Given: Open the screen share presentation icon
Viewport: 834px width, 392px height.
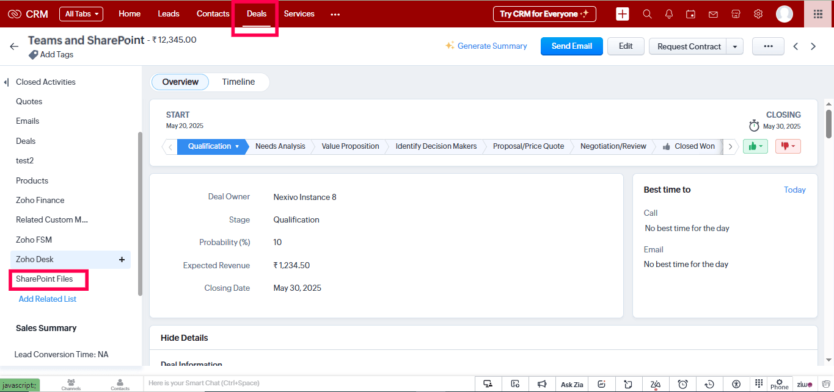Looking at the screenshot, I should [x=488, y=384].
